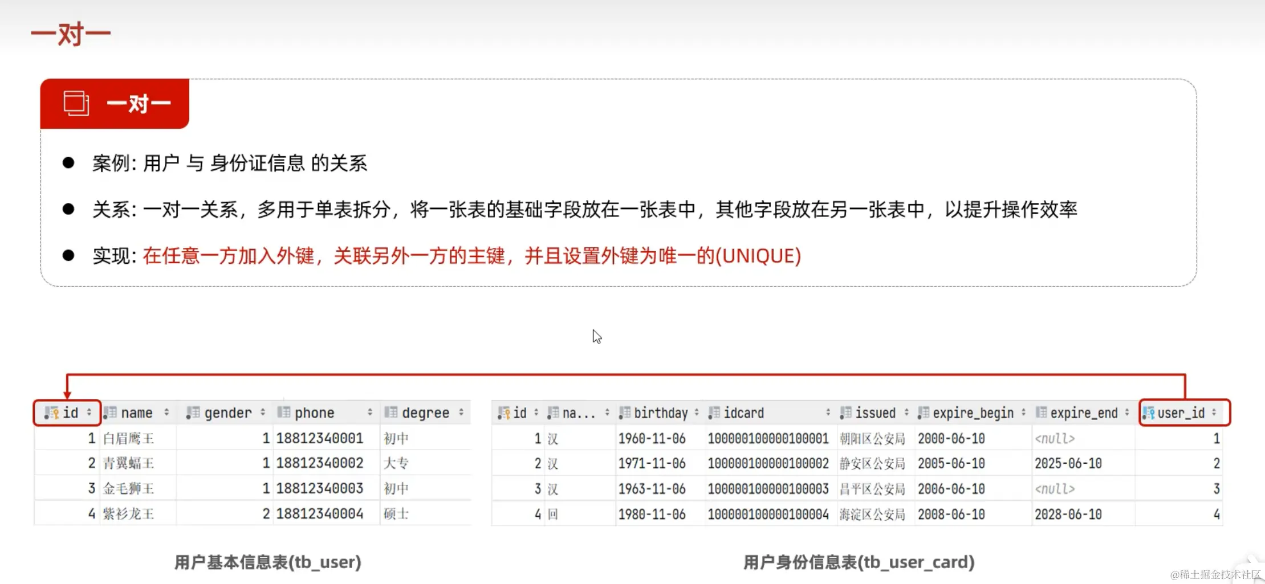
Task: Click the red UNIQUE implementation sentence
Action: click(472, 255)
